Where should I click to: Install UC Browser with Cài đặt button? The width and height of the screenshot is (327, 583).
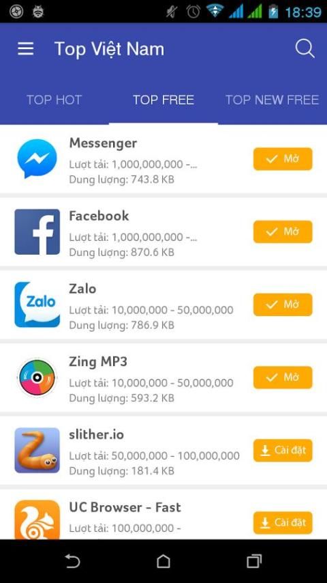283,523
